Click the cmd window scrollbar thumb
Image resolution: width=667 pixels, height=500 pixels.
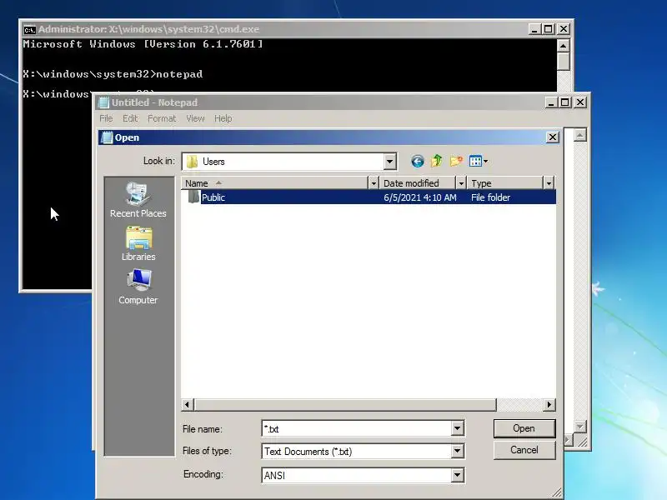pos(564,62)
